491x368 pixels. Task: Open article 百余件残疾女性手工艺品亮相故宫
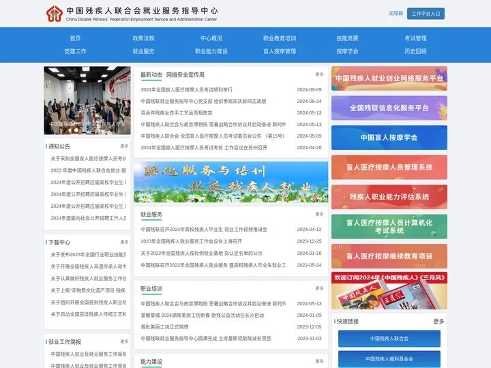click(177, 113)
